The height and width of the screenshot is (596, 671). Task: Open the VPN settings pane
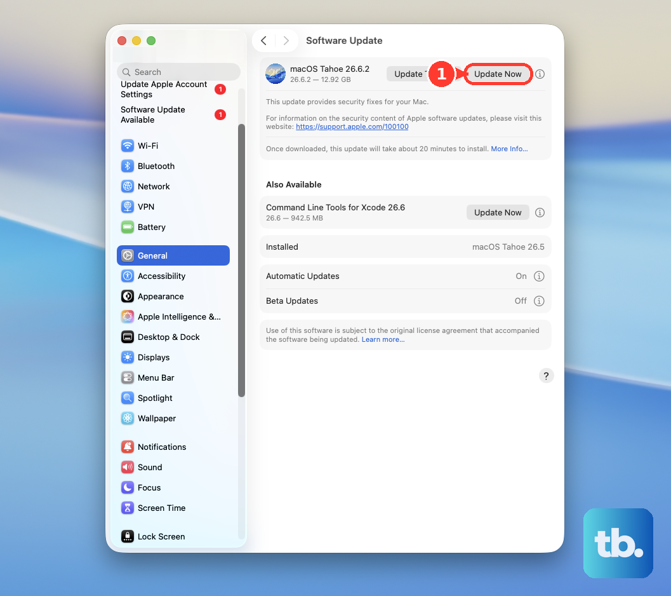[x=173, y=207]
